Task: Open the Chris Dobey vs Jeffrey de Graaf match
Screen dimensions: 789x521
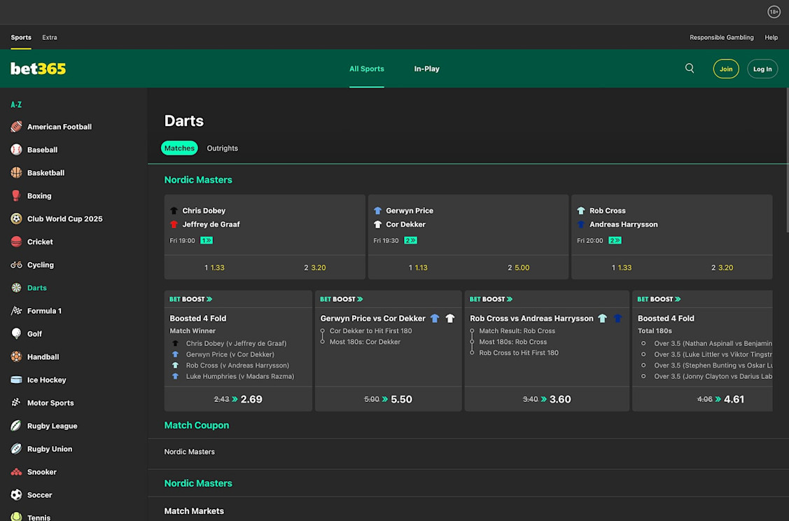Action: (265, 225)
